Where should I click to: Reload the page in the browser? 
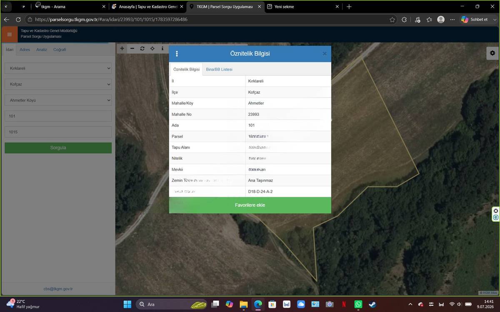tap(18, 20)
